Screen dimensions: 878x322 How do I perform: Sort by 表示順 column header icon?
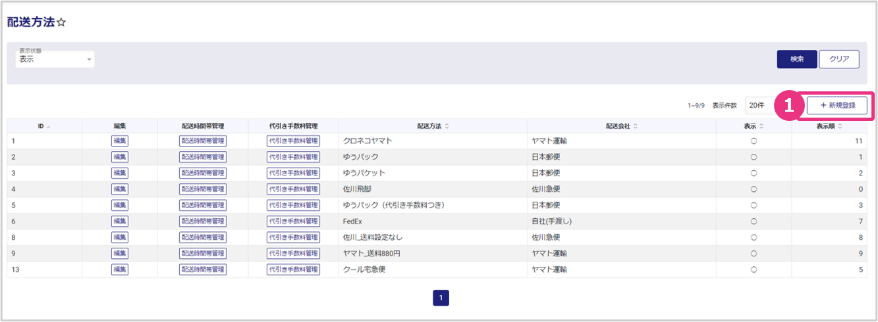tap(840, 126)
